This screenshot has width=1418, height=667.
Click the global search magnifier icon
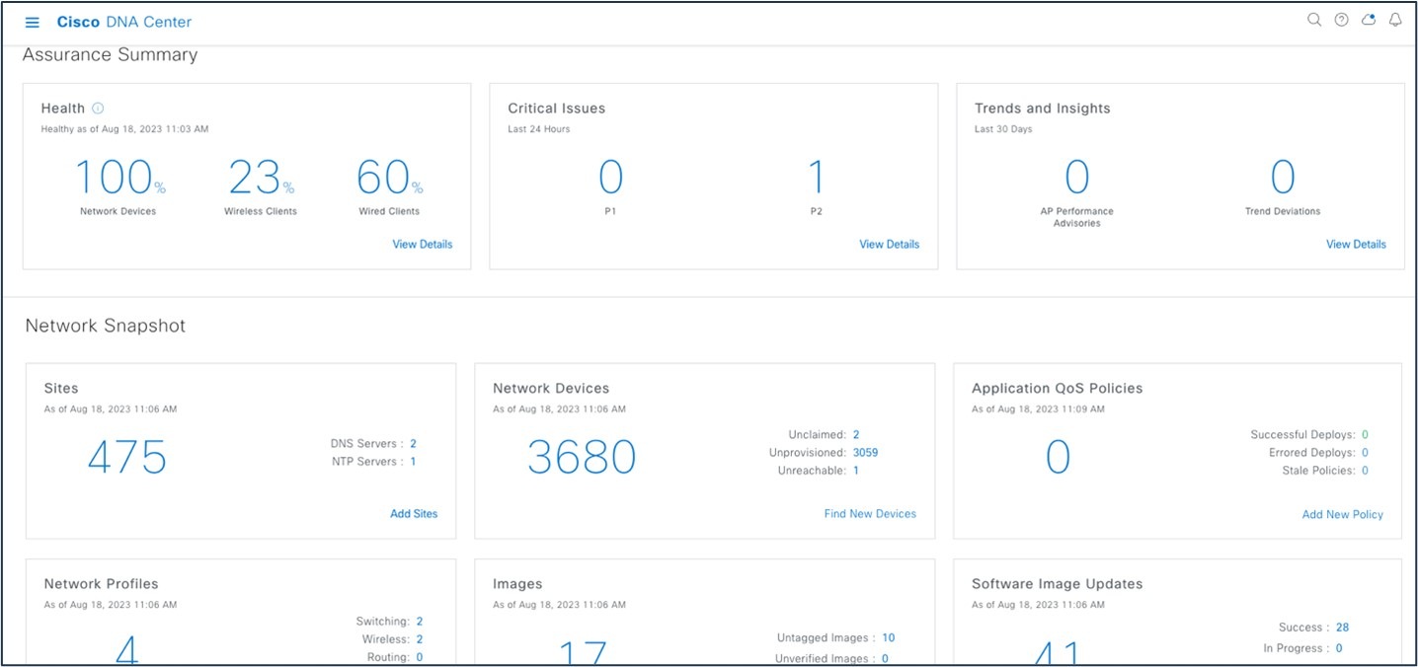pyautogui.click(x=1313, y=19)
